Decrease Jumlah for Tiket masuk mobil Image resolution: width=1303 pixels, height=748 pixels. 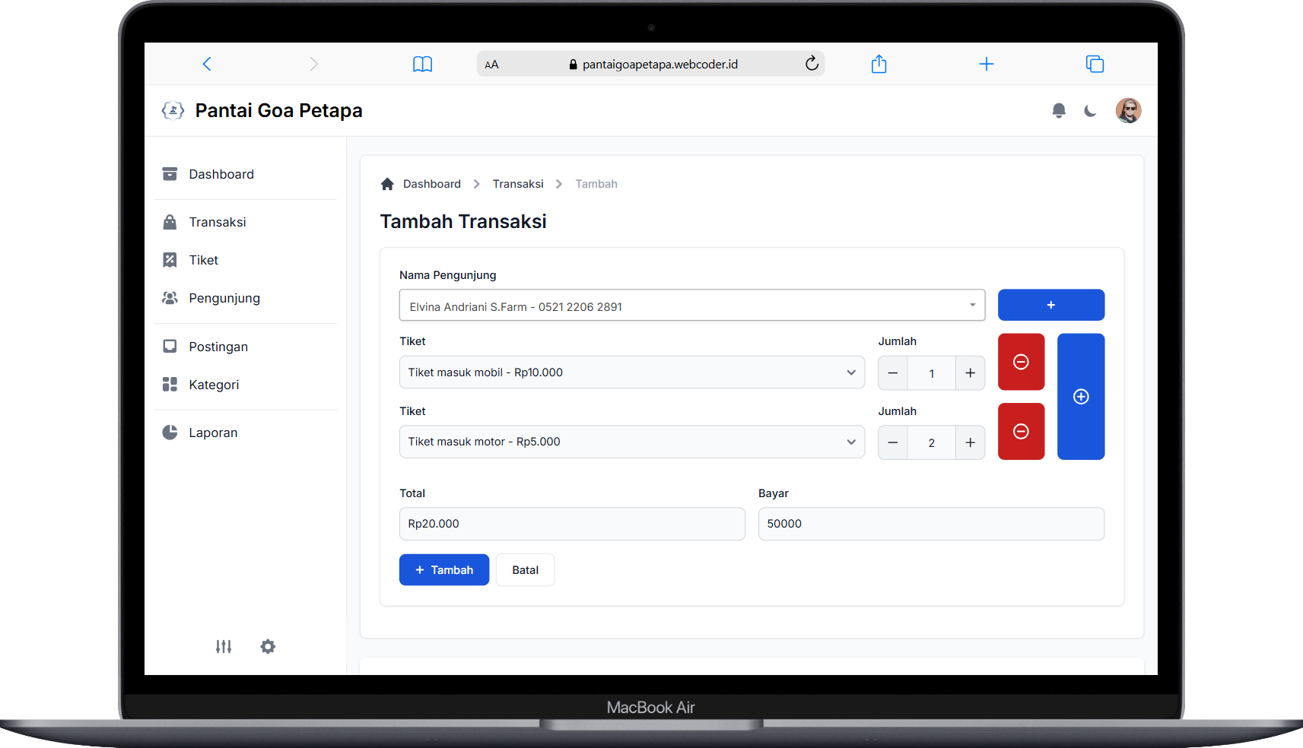(x=893, y=373)
